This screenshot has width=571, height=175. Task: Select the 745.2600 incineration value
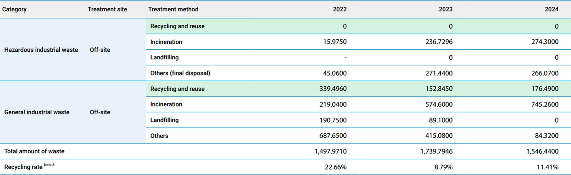tap(544, 104)
